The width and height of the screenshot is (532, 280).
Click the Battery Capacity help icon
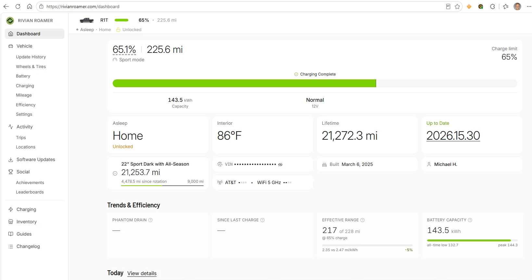pos(470,220)
